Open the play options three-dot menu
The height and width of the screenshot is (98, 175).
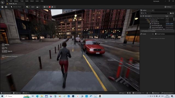[55, 7]
